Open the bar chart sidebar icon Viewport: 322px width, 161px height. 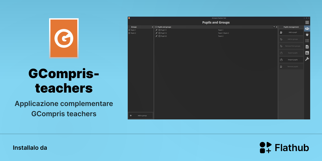click(x=307, y=53)
